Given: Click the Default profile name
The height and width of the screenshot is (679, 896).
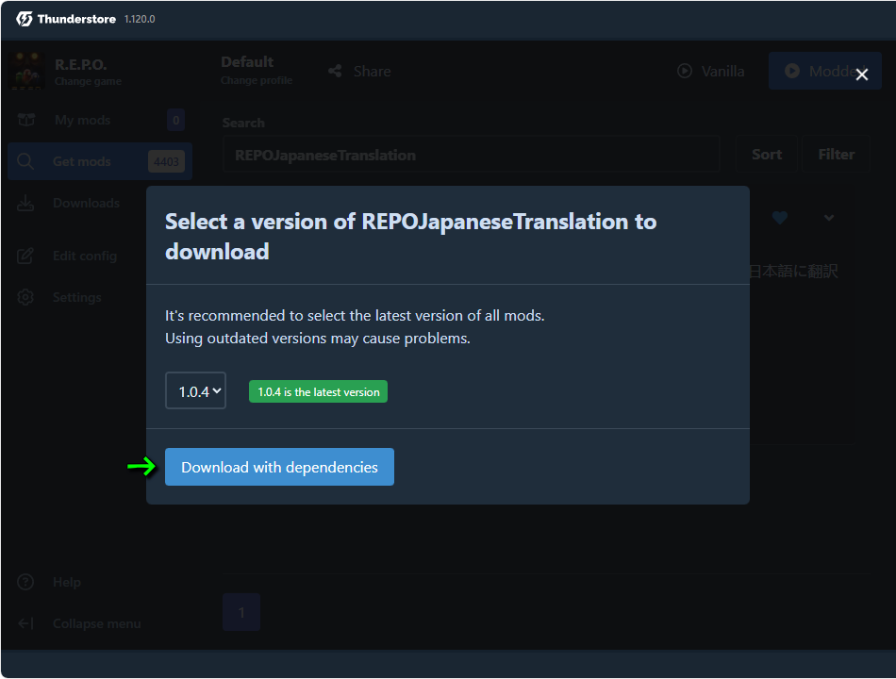Looking at the screenshot, I should 247,61.
